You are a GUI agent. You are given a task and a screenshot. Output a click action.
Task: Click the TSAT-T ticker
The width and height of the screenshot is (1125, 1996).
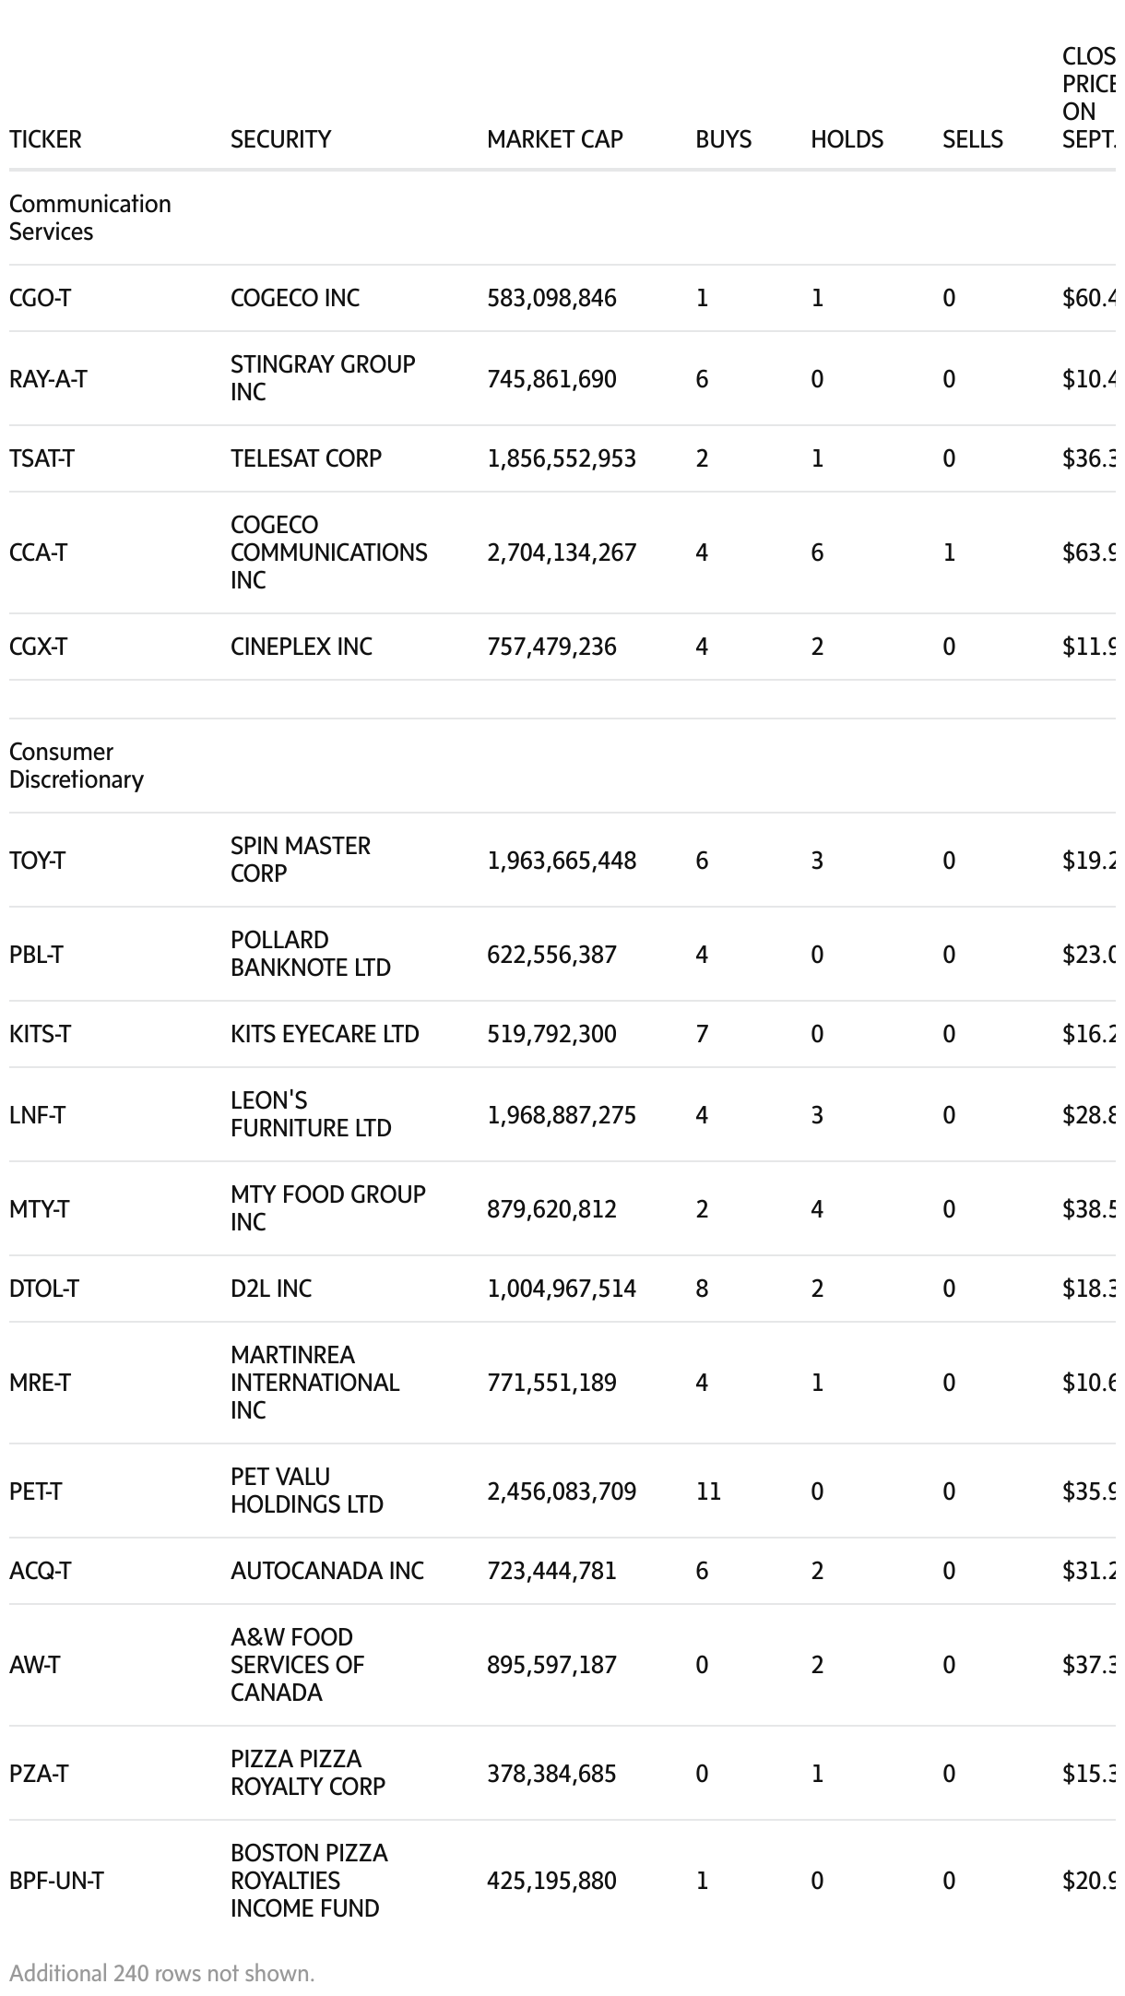[41, 458]
